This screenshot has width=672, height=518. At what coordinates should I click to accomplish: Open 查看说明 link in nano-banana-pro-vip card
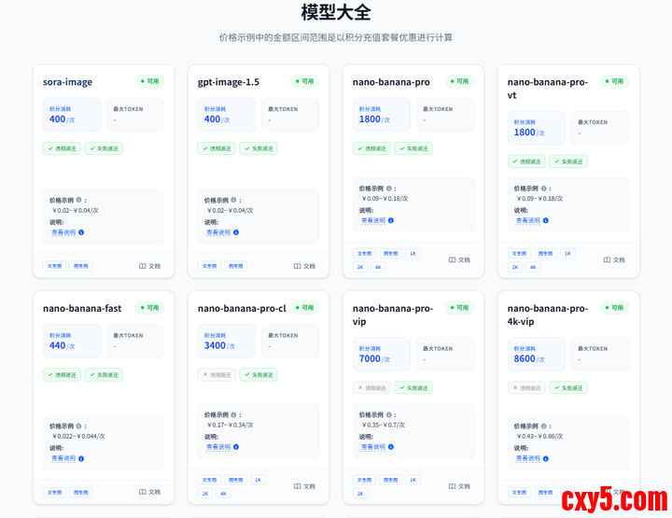pyautogui.click(x=373, y=447)
